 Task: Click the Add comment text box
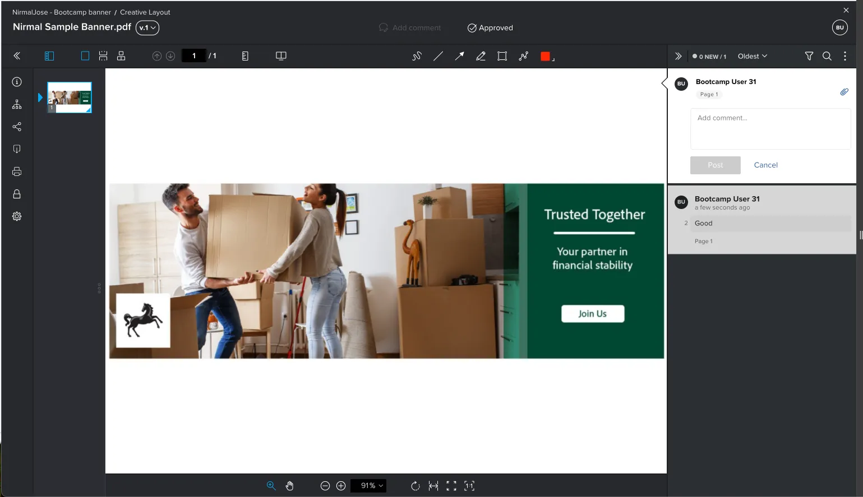coord(770,129)
